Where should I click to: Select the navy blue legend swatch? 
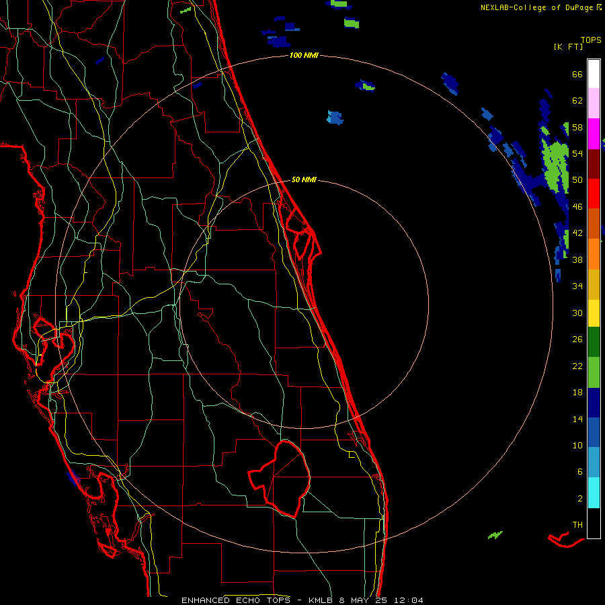tap(594, 403)
